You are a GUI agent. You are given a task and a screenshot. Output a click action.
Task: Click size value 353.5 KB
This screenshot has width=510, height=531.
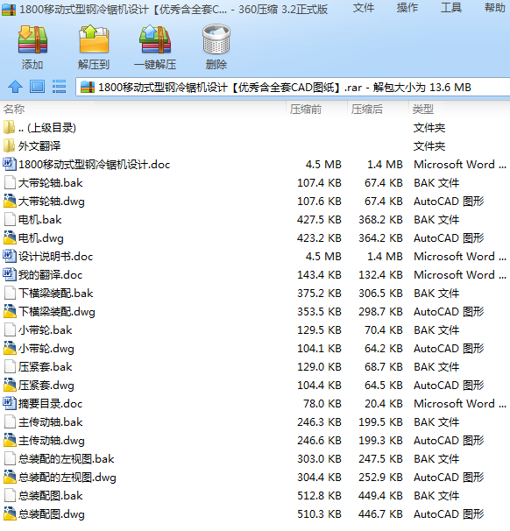[319, 312]
